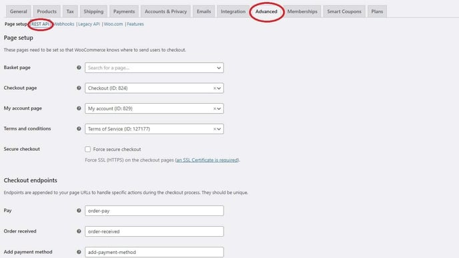459x258 pixels.
Task: Open the General settings tab
Action: coord(18,11)
